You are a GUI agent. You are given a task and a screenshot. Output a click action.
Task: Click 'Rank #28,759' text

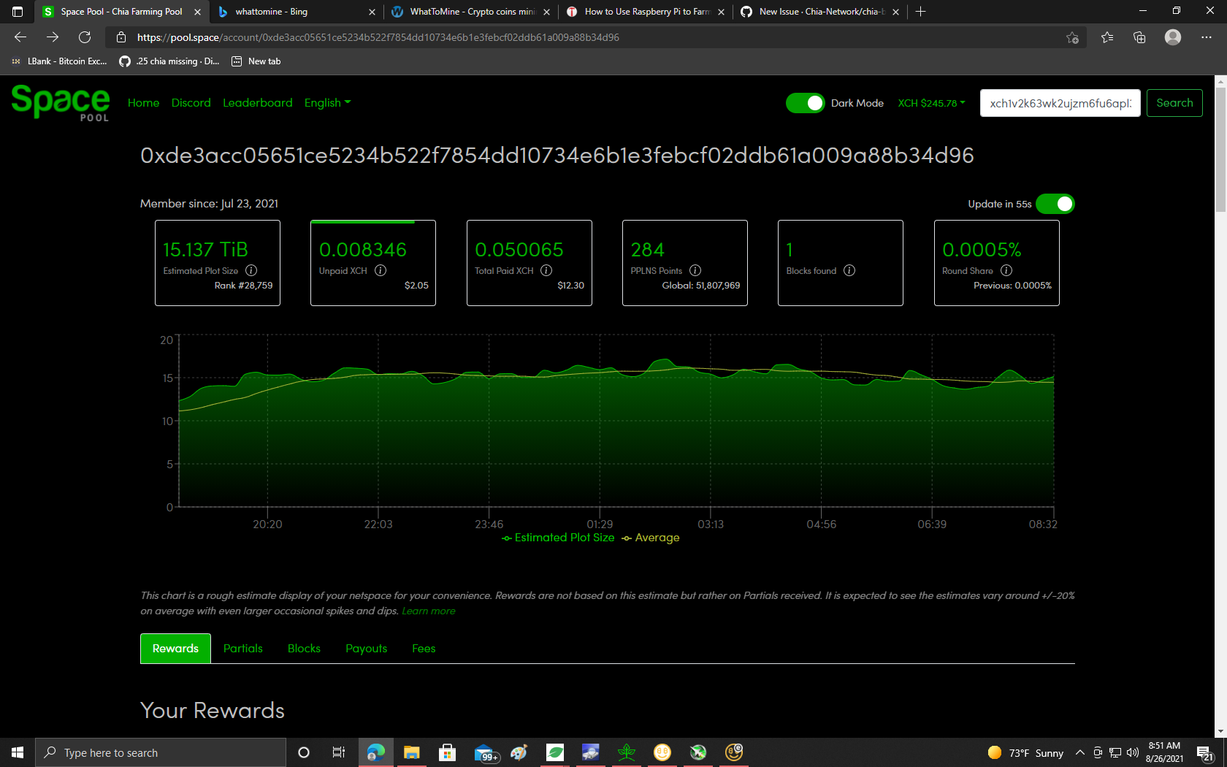point(243,286)
